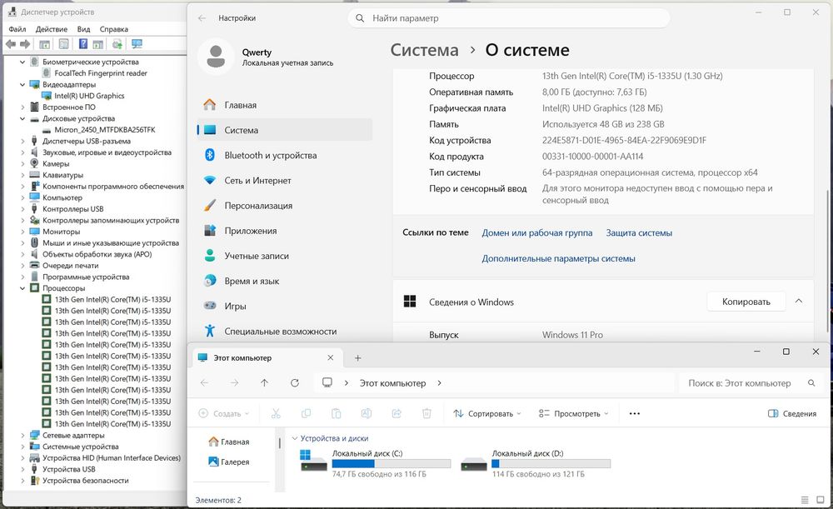Open the Файл menu in Device Manager

coord(17,29)
